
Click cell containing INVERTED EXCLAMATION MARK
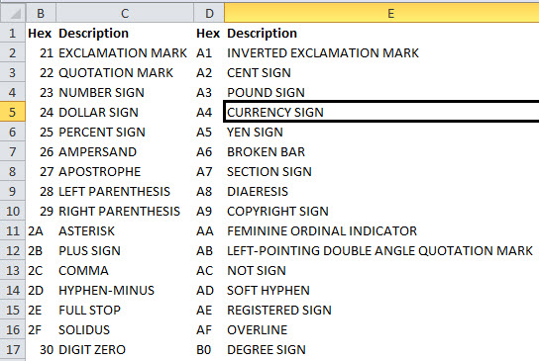click(x=381, y=52)
